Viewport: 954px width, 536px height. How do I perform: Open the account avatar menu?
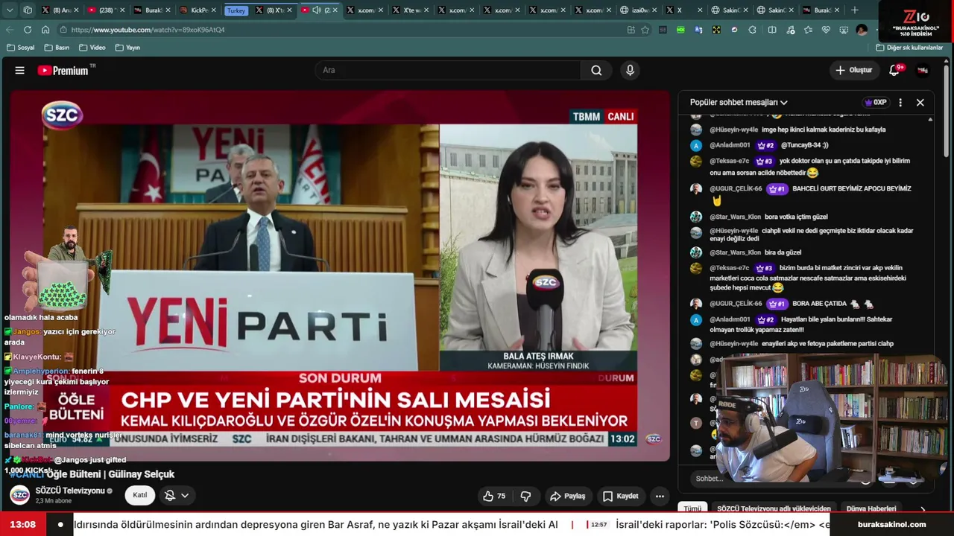tap(923, 70)
